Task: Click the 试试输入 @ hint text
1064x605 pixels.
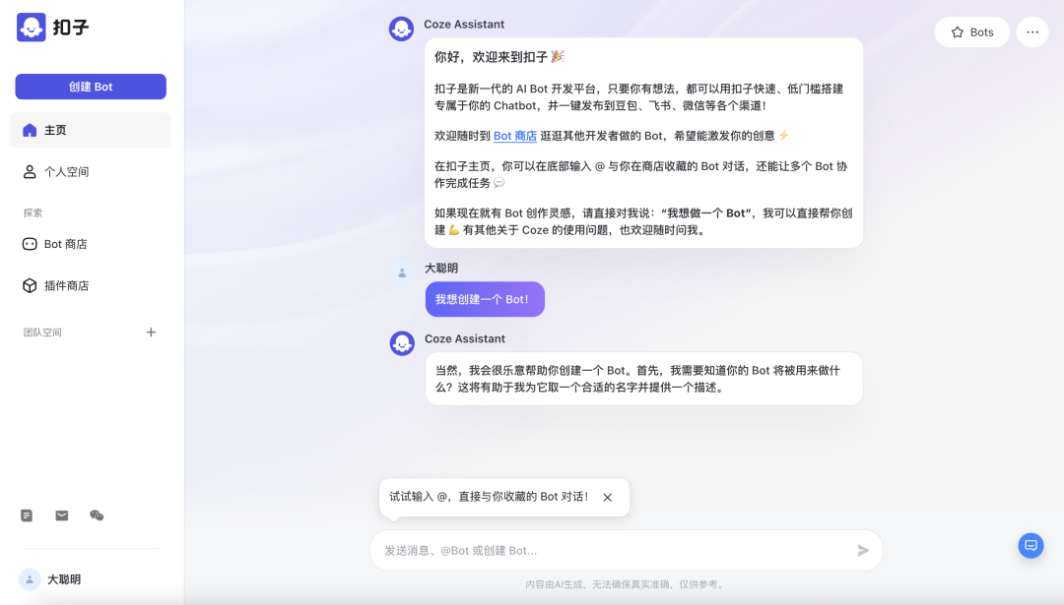Action: (x=490, y=497)
